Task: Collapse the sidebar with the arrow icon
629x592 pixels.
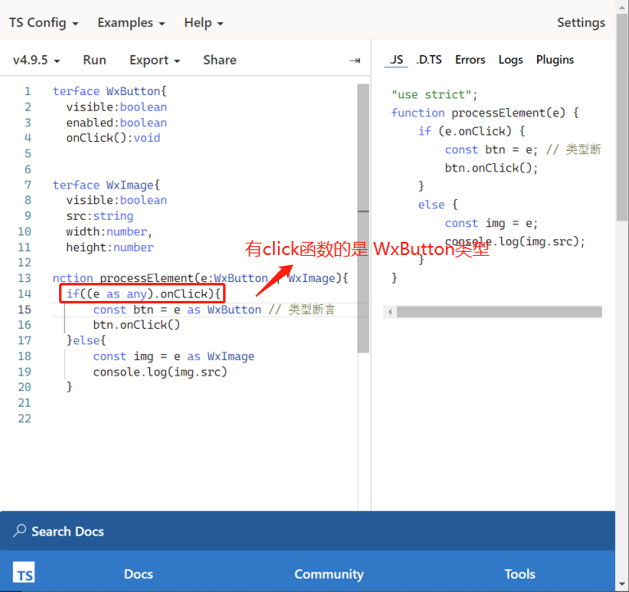Action: 354,61
